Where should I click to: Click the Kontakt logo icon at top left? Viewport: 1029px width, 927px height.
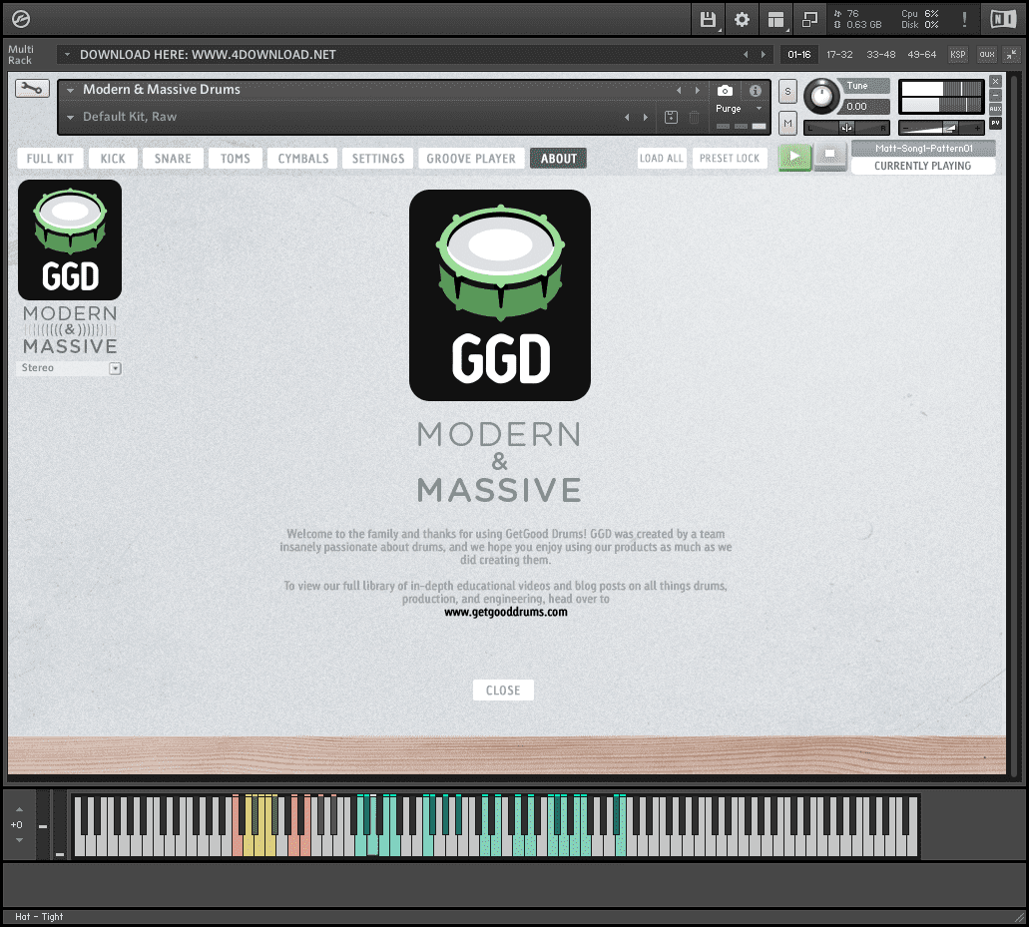click(x=21, y=20)
